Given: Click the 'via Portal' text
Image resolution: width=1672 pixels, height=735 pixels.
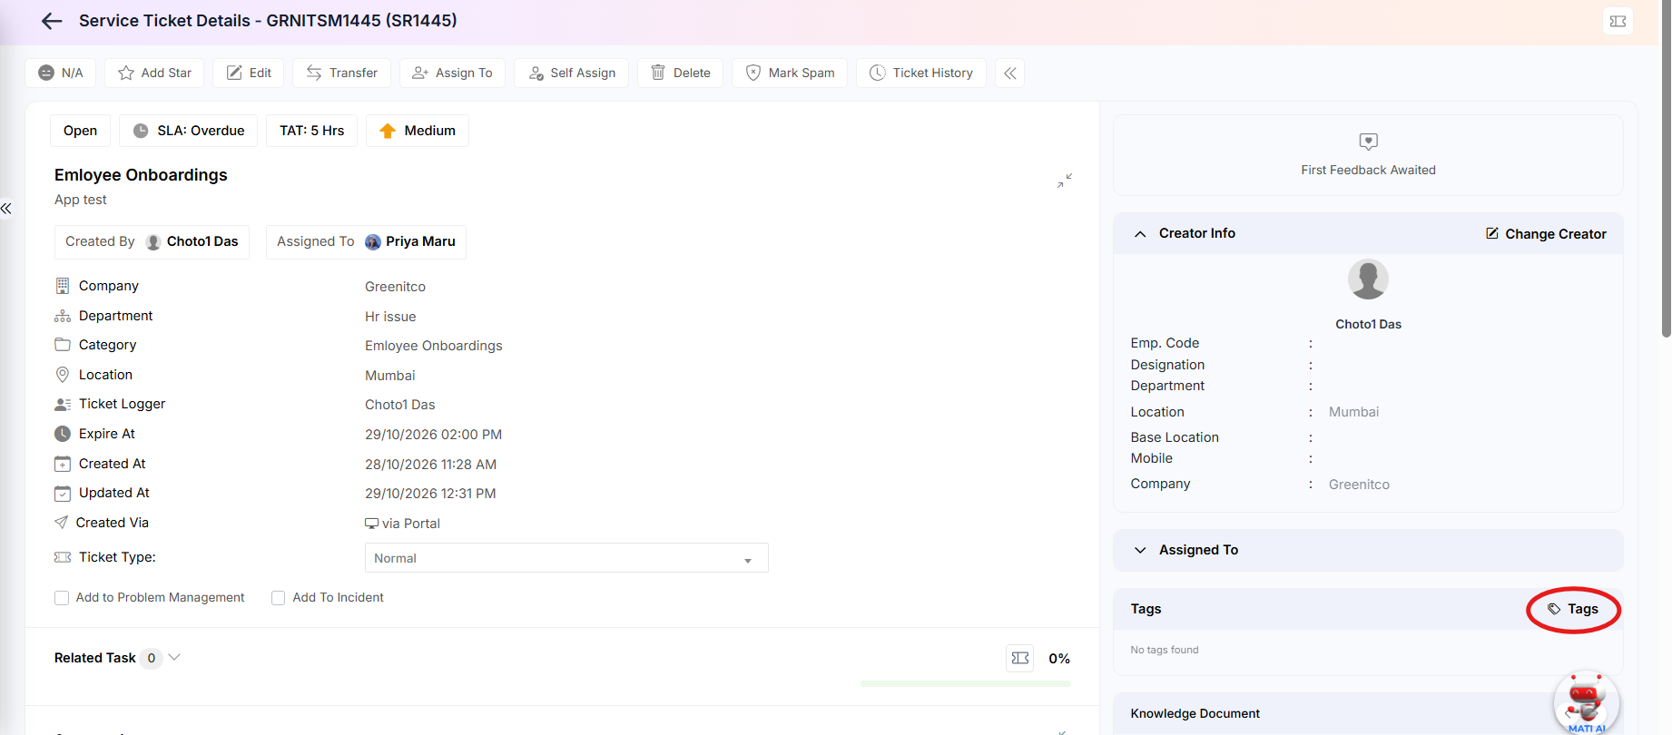Looking at the screenshot, I should point(410,524).
